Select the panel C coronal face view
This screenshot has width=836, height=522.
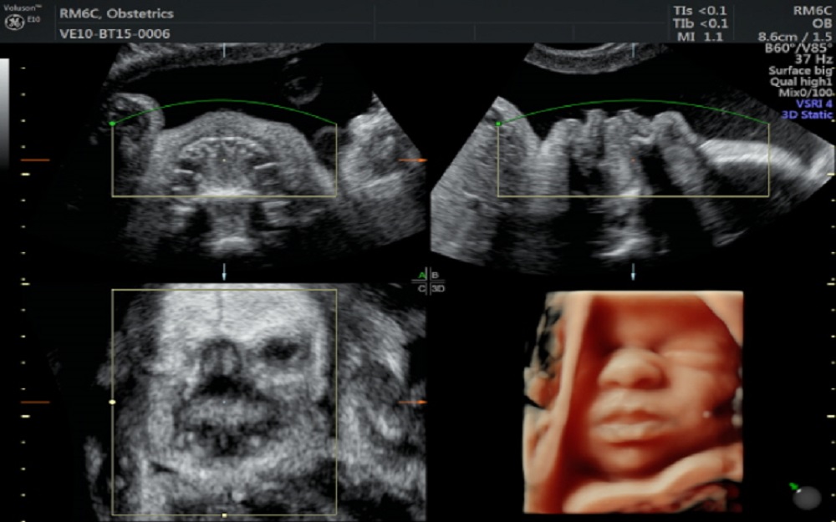click(224, 403)
